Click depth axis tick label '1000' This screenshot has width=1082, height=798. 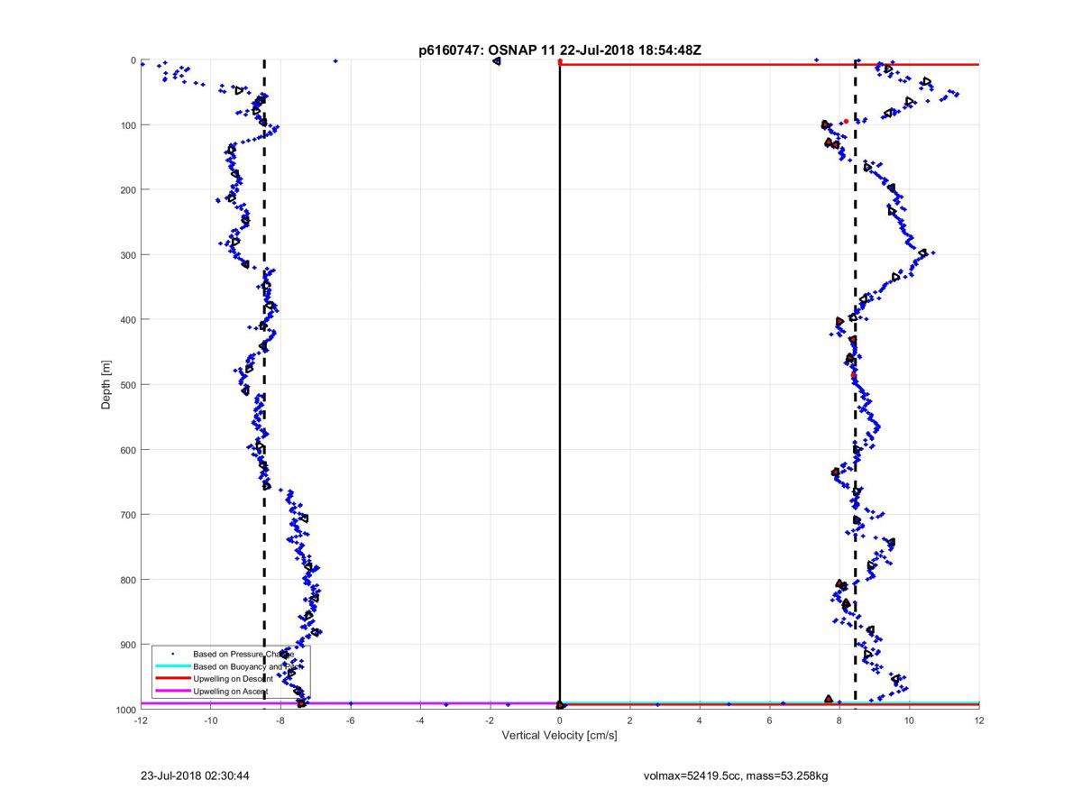pyautogui.click(x=125, y=710)
